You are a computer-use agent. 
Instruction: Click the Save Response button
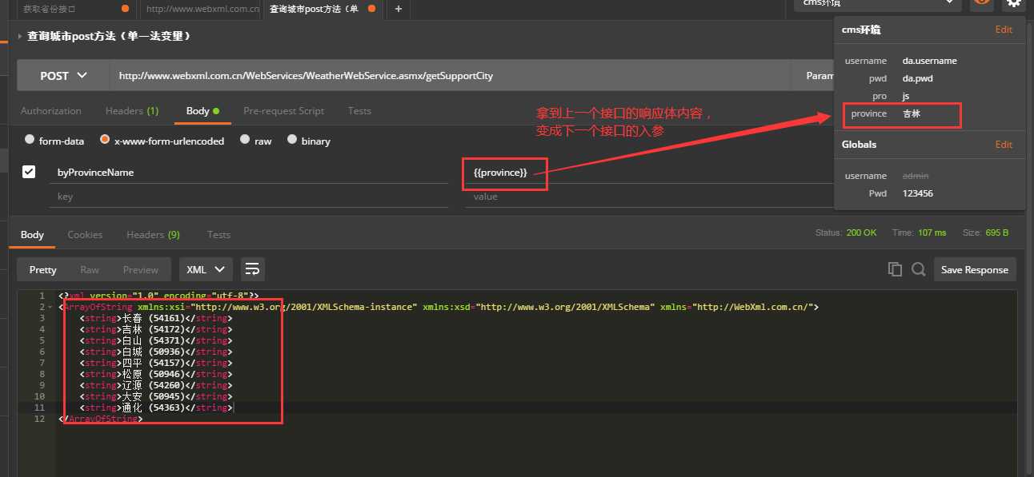pos(975,269)
